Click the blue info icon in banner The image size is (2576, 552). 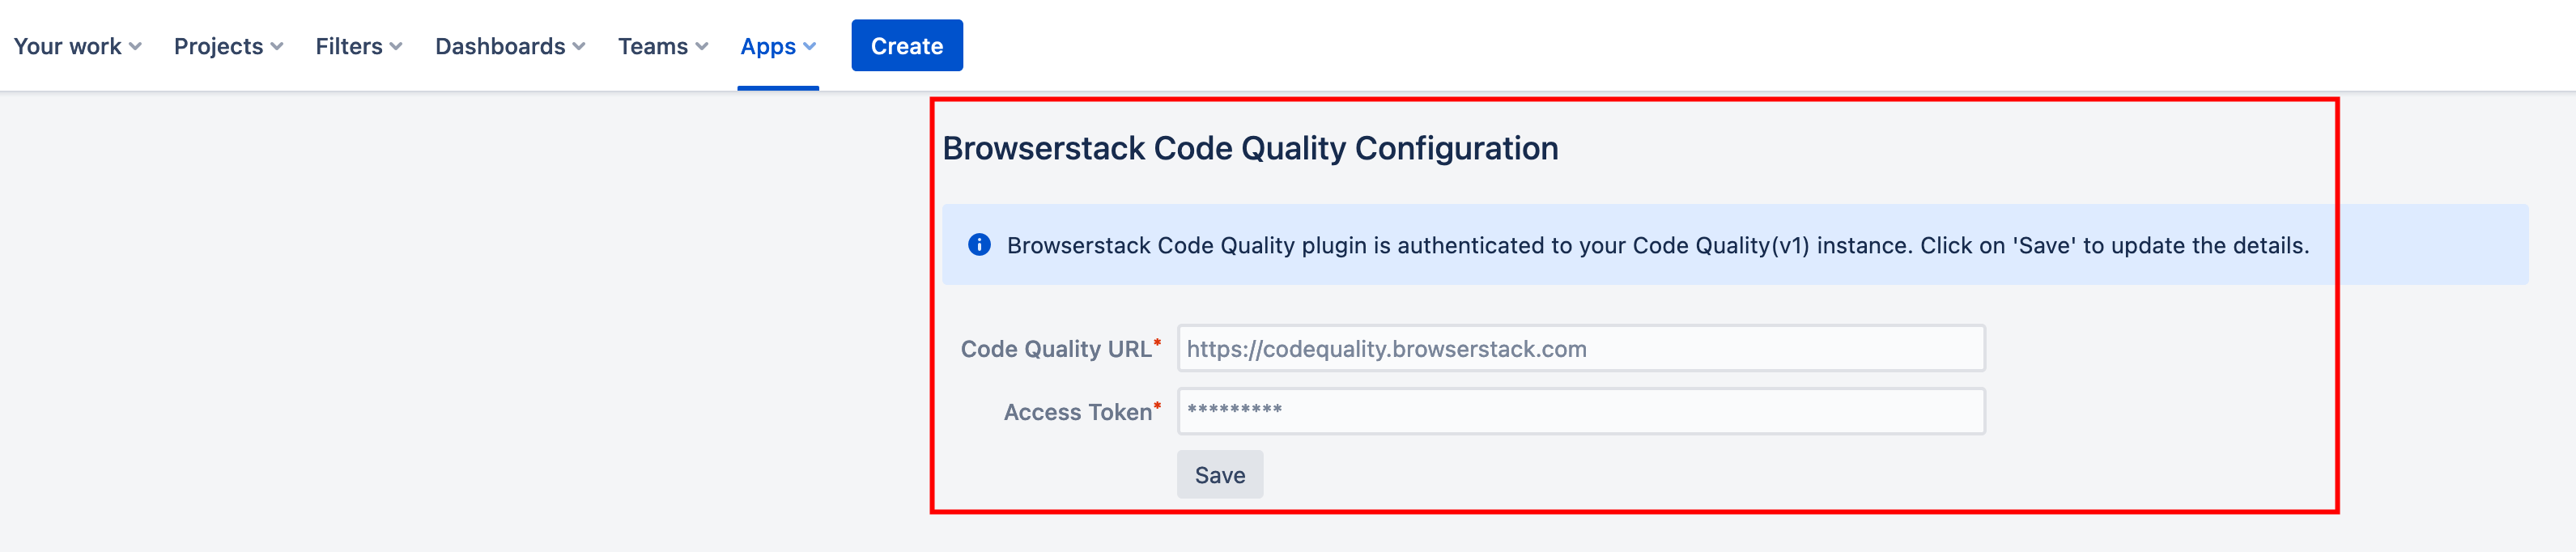(979, 245)
